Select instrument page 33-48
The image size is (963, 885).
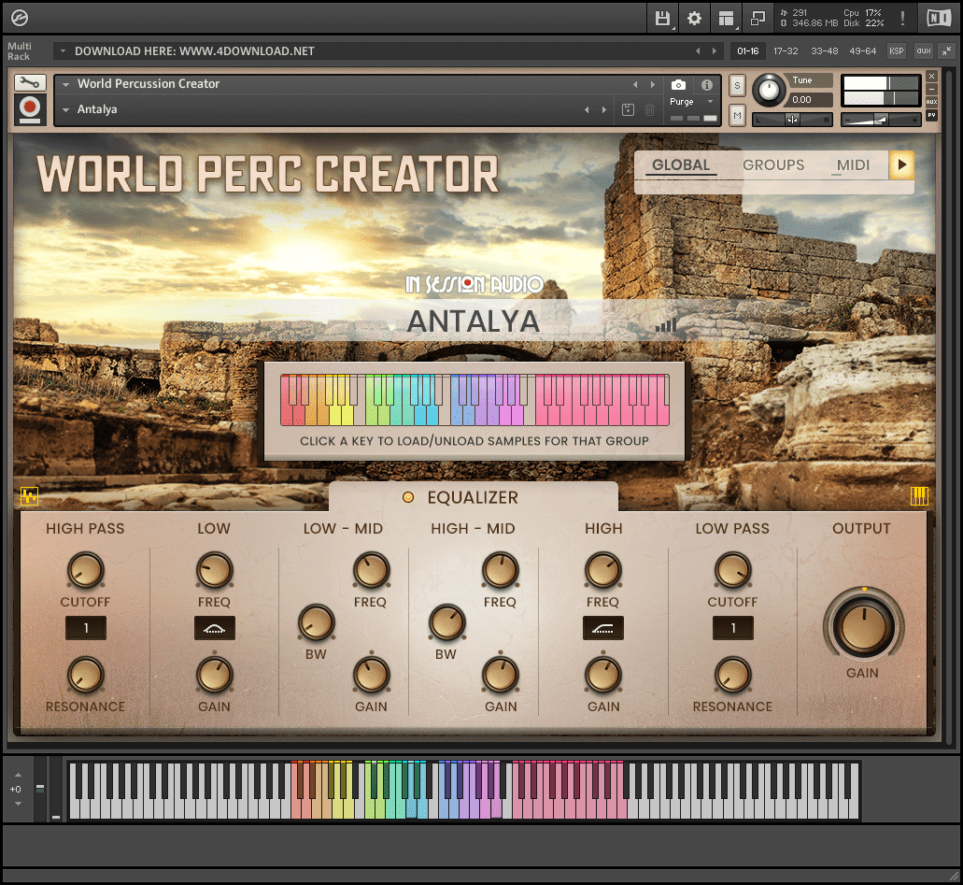[x=824, y=51]
